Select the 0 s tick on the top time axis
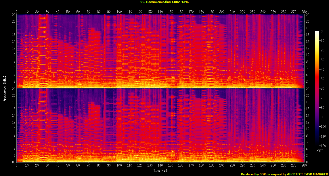 click(x=17, y=12)
